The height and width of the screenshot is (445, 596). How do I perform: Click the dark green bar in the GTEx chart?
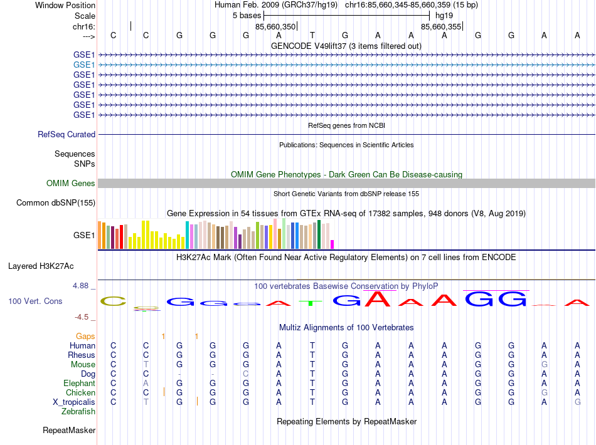click(x=319, y=234)
